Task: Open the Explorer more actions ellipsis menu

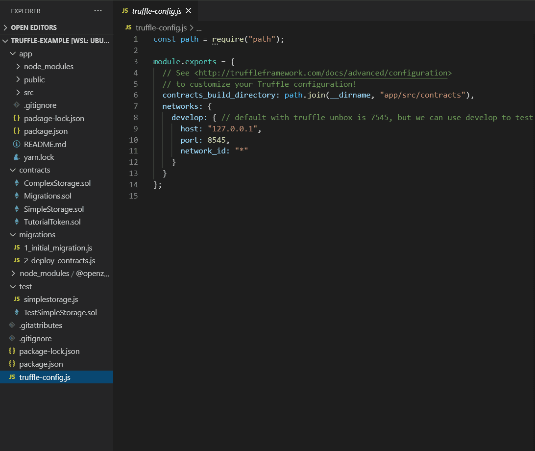Action: [98, 11]
